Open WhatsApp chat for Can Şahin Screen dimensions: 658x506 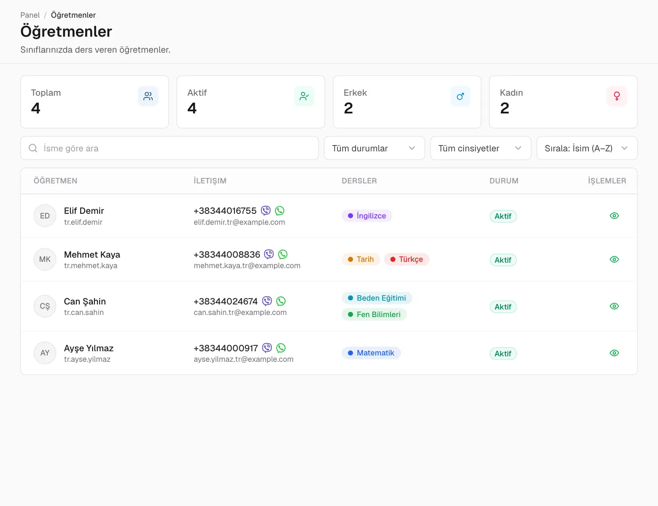click(x=281, y=301)
